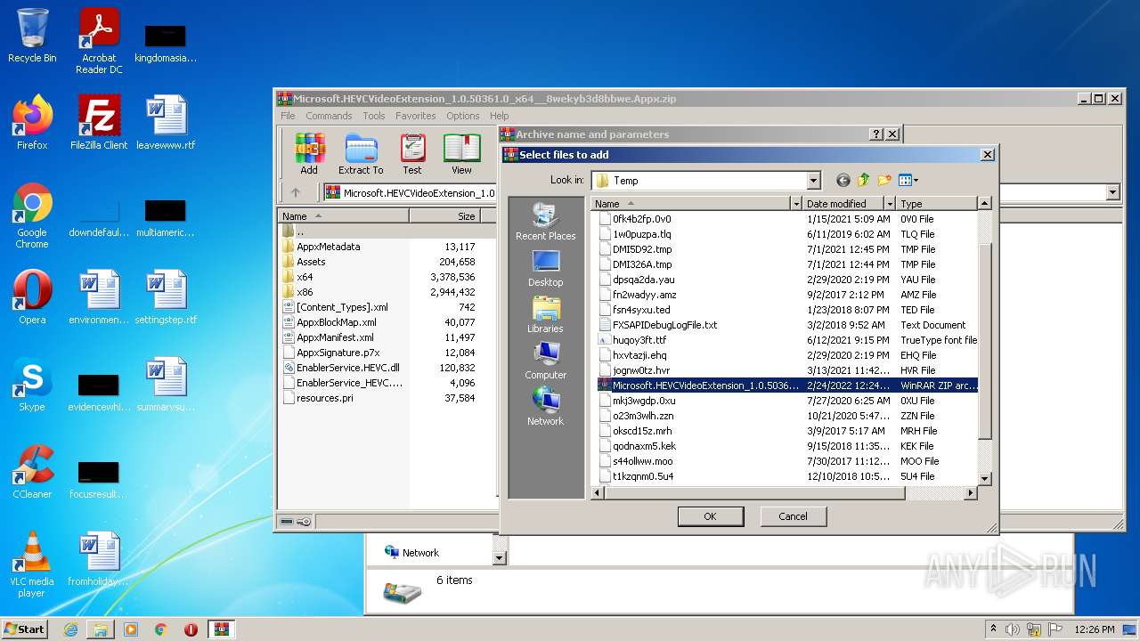Click the WinRAR Add toolbar icon

coord(309,154)
